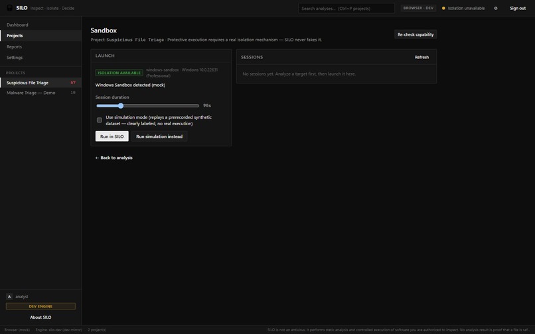Click the Sandbox page heading
Screen dimensions: 535x334
pos(104,30)
